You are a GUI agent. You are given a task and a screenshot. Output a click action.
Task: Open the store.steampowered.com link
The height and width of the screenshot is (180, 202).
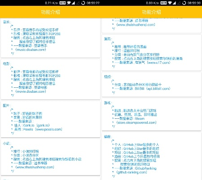point(136,122)
